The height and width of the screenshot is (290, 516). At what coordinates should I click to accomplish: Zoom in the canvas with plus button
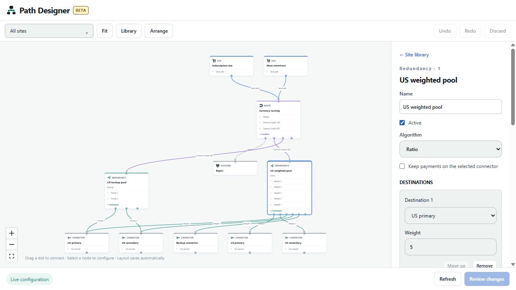[12, 233]
